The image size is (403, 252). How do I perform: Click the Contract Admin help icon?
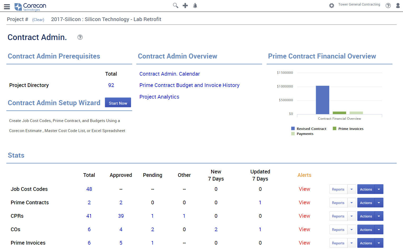[x=80, y=37]
